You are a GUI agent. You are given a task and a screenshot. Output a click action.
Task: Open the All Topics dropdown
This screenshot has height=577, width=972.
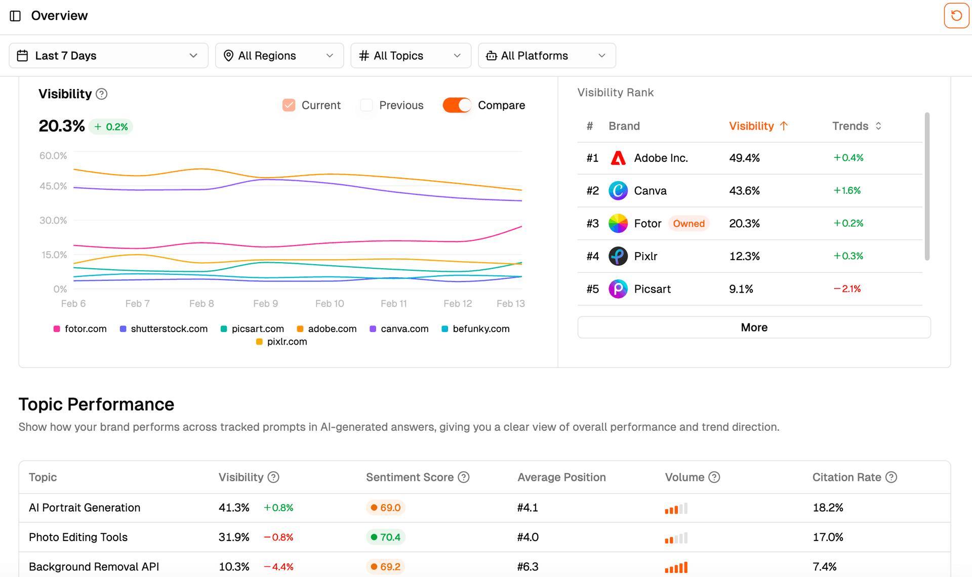(411, 56)
